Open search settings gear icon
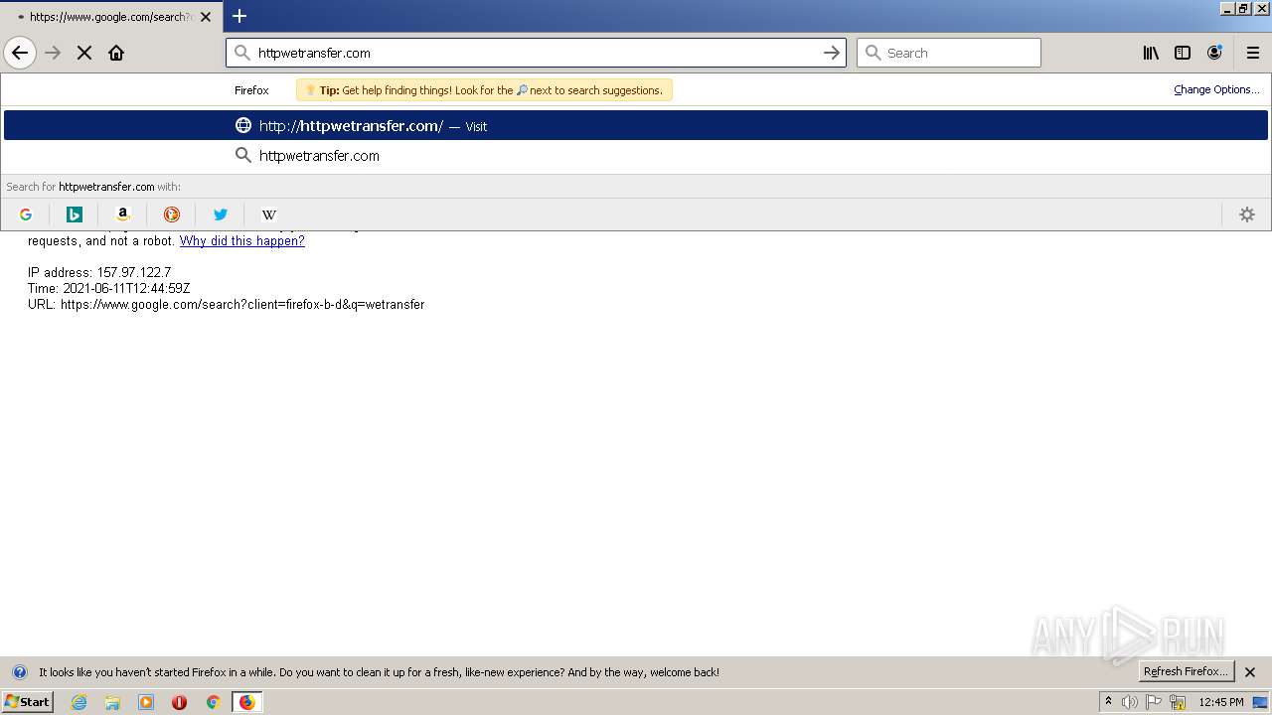 pyautogui.click(x=1247, y=214)
